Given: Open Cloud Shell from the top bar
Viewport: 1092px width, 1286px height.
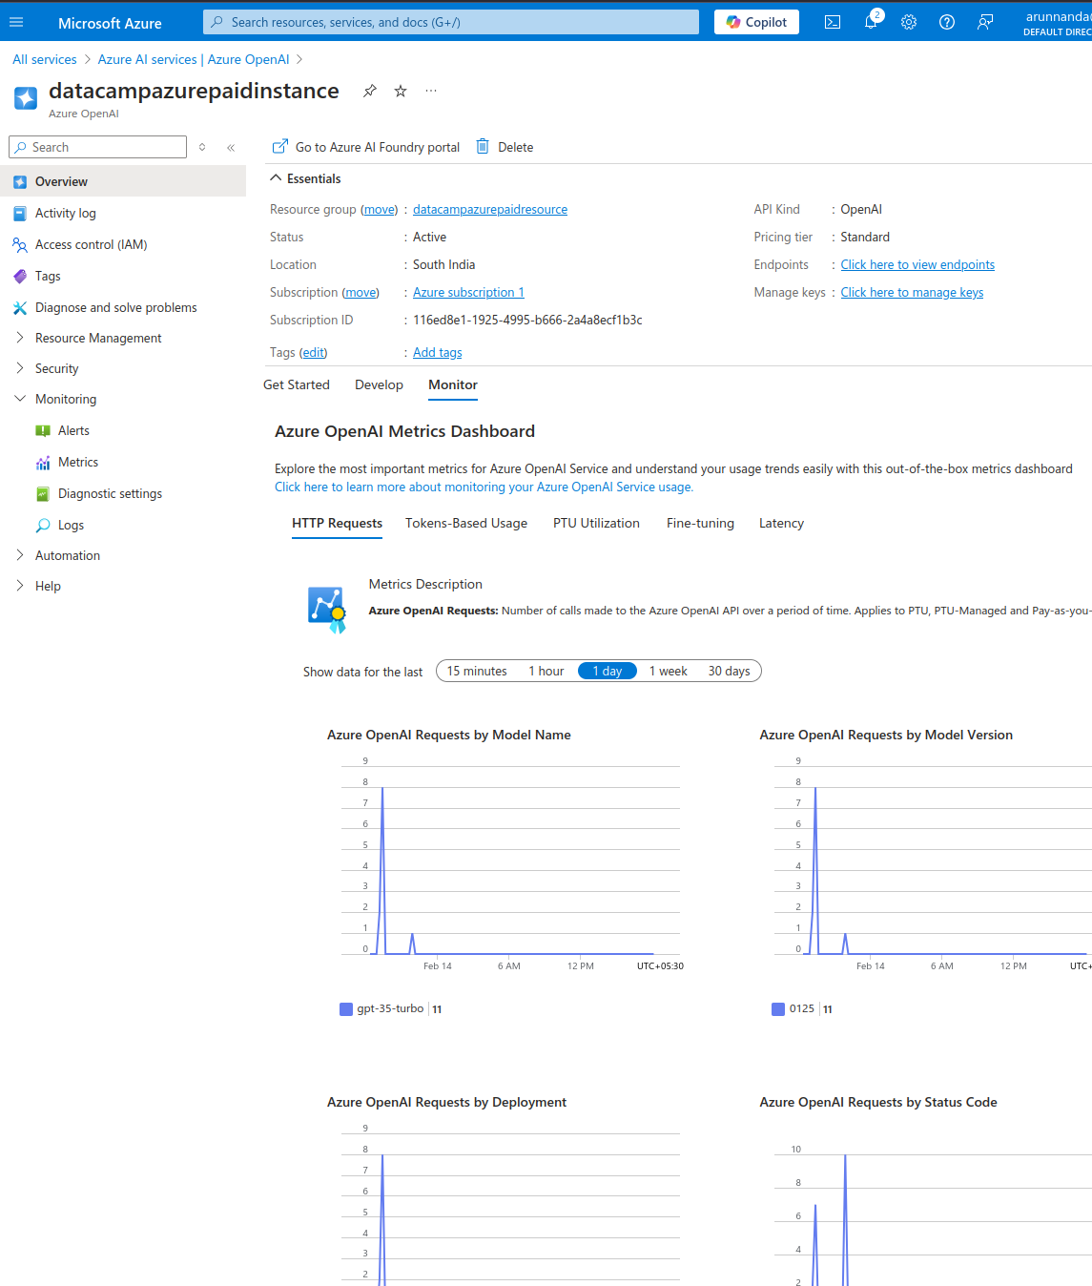Looking at the screenshot, I should point(833,22).
